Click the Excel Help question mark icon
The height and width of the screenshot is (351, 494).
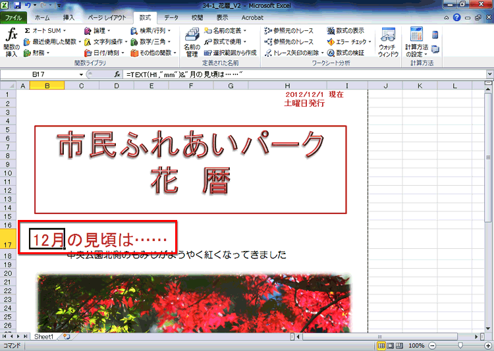[457, 18]
